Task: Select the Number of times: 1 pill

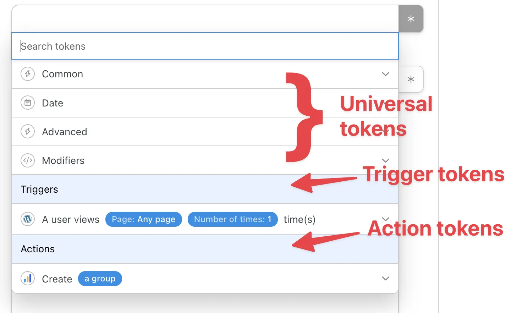Action: pyautogui.click(x=232, y=219)
